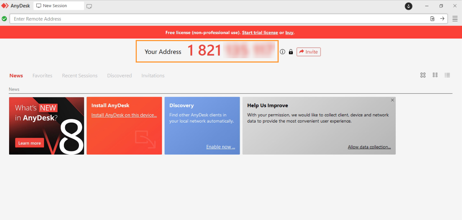The width and height of the screenshot is (462, 220).
Task: Click the Invite button
Action: [308, 52]
